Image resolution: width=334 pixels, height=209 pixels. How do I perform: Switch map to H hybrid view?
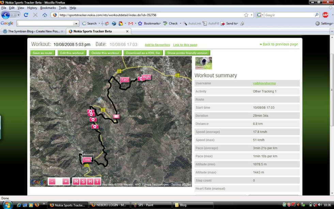point(90,181)
